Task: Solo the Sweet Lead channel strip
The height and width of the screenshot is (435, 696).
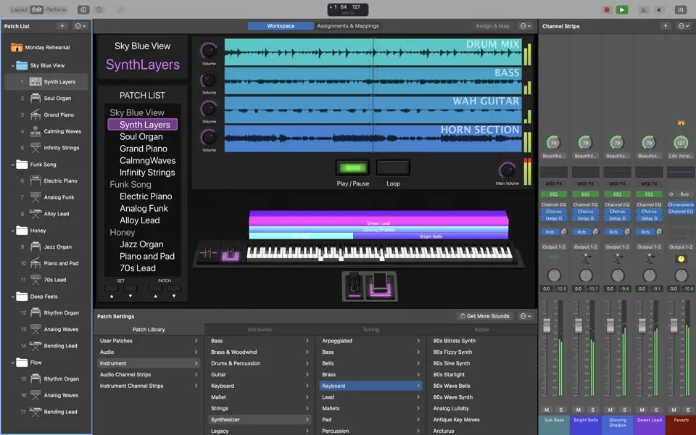Action: pyautogui.click(x=655, y=410)
